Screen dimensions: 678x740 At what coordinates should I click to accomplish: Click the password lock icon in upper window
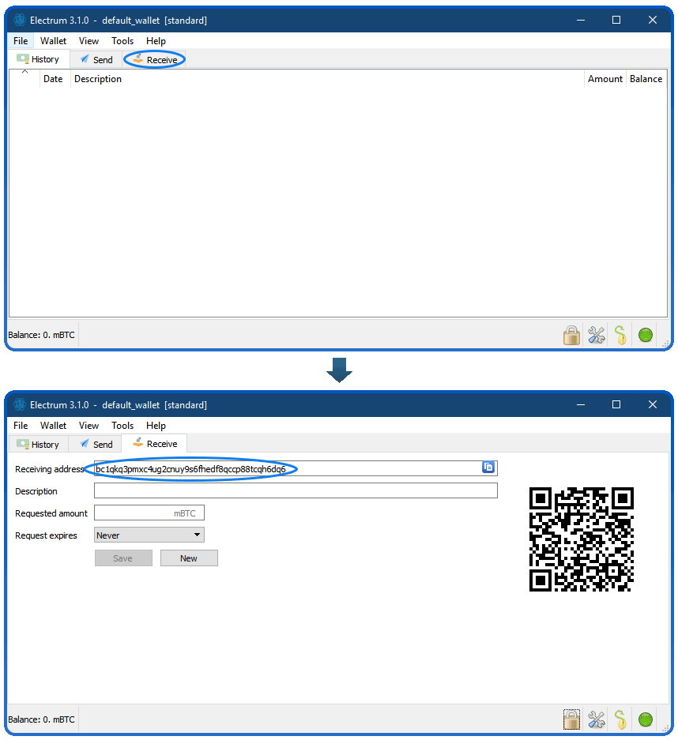coord(571,335)
